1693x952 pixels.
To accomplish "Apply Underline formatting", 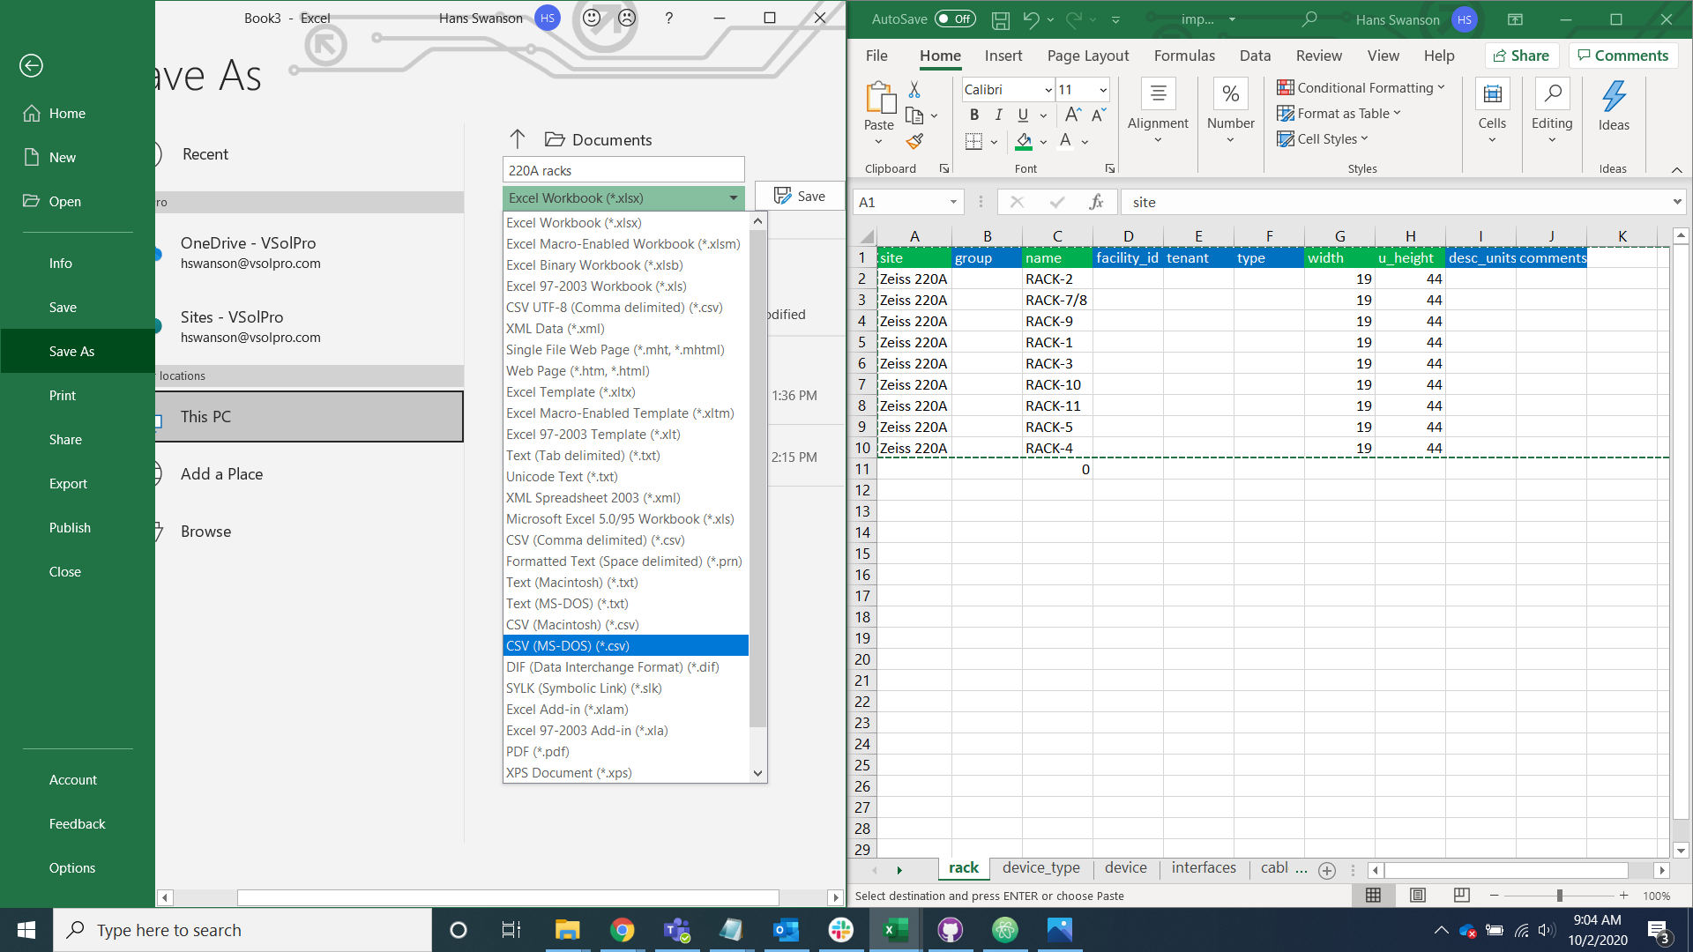I will 1023,115.
